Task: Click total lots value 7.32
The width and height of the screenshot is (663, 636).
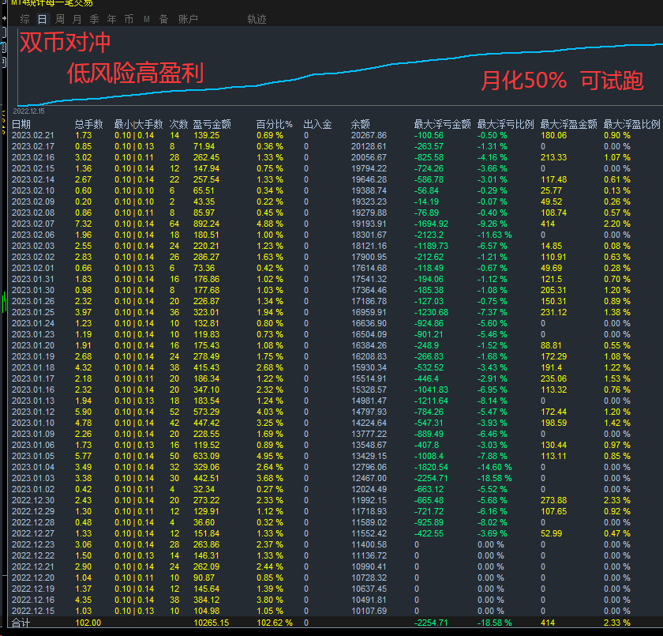Action: [84, 224]
